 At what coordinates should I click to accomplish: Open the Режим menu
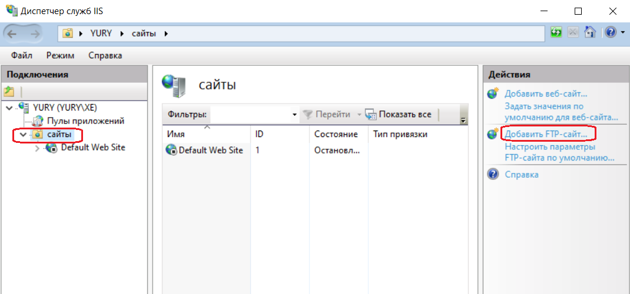(60, 56)
